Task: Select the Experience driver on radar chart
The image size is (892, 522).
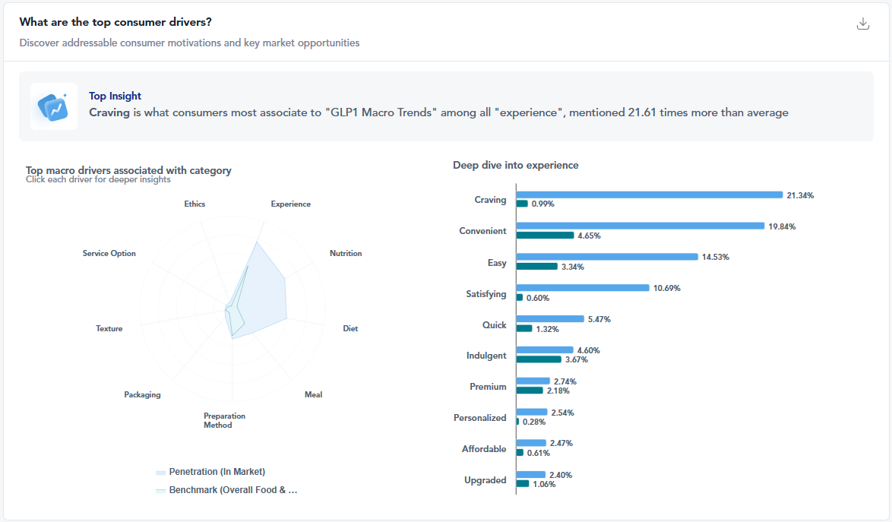Action: pos(290,204)
